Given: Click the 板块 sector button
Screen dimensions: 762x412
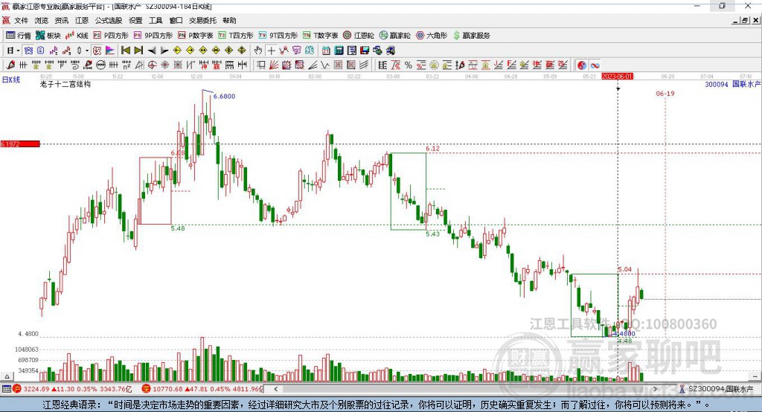Looking at the screenshot, I should 48,35.
